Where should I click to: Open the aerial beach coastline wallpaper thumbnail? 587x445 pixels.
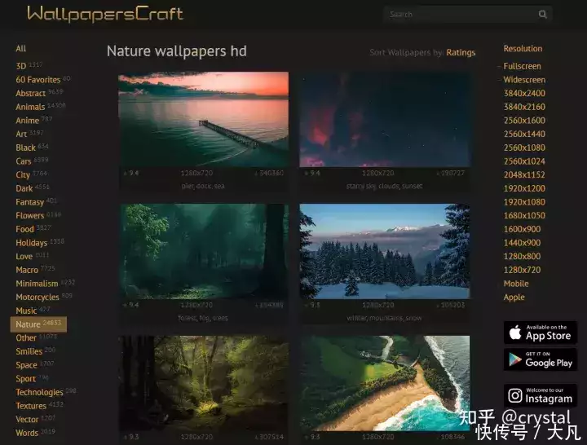pyautogui.click(x=385, y=383)
